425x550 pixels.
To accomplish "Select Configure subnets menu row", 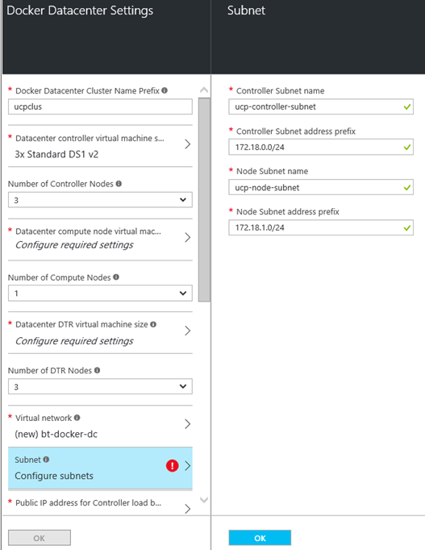I will tap(100, 468).
